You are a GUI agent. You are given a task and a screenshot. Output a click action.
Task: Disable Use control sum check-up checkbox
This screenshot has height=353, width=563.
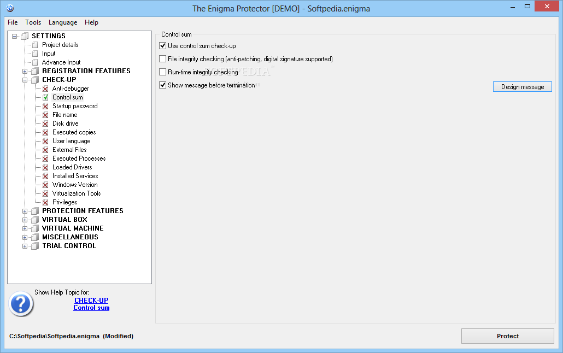163,45
